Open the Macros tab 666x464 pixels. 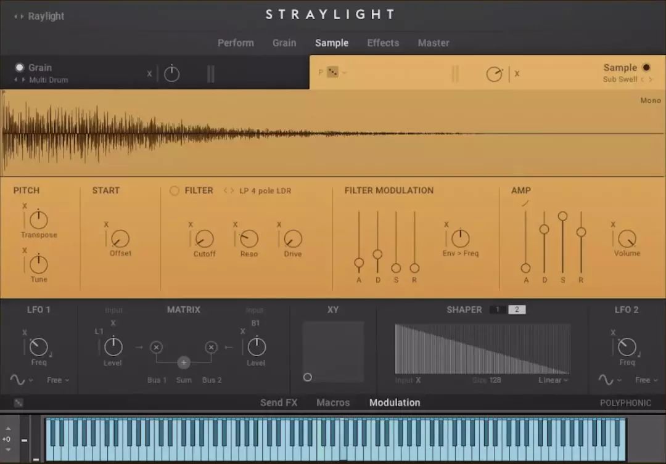tap(333, 402)
